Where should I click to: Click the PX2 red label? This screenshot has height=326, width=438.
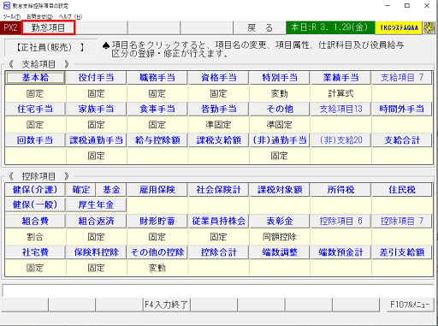(10, 27)
